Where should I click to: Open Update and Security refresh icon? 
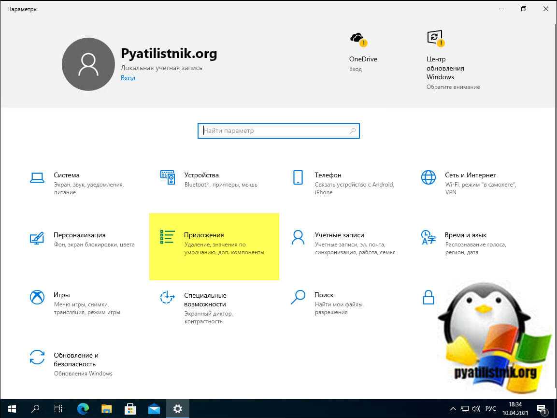click(37, 357)
